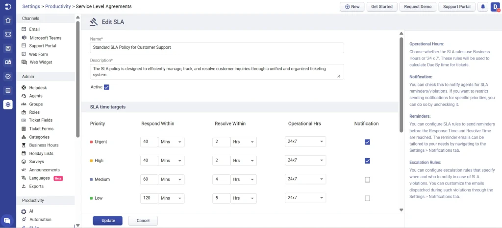Click Medium Respond Within value field
The image size is (502, 228).
pos(149,180)
